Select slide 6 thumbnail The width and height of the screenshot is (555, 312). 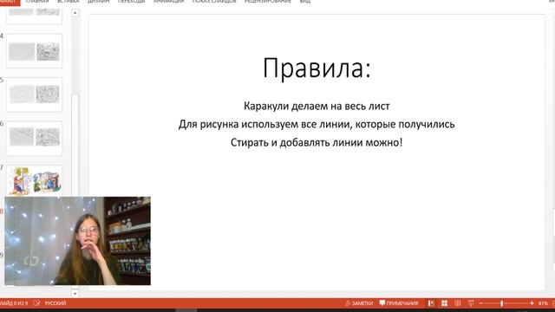(x=35, y=138)
